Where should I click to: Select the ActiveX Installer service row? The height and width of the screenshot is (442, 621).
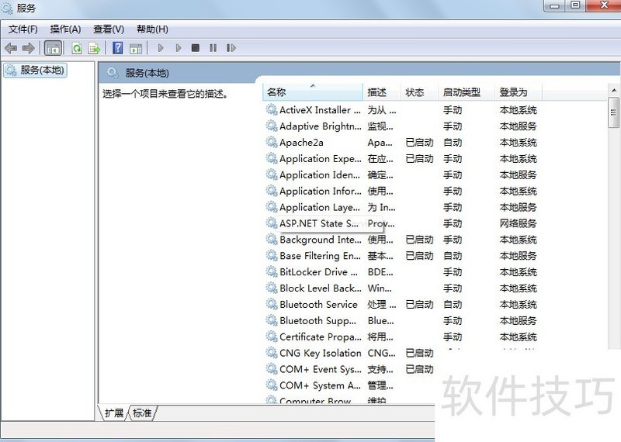pos(402,110)
